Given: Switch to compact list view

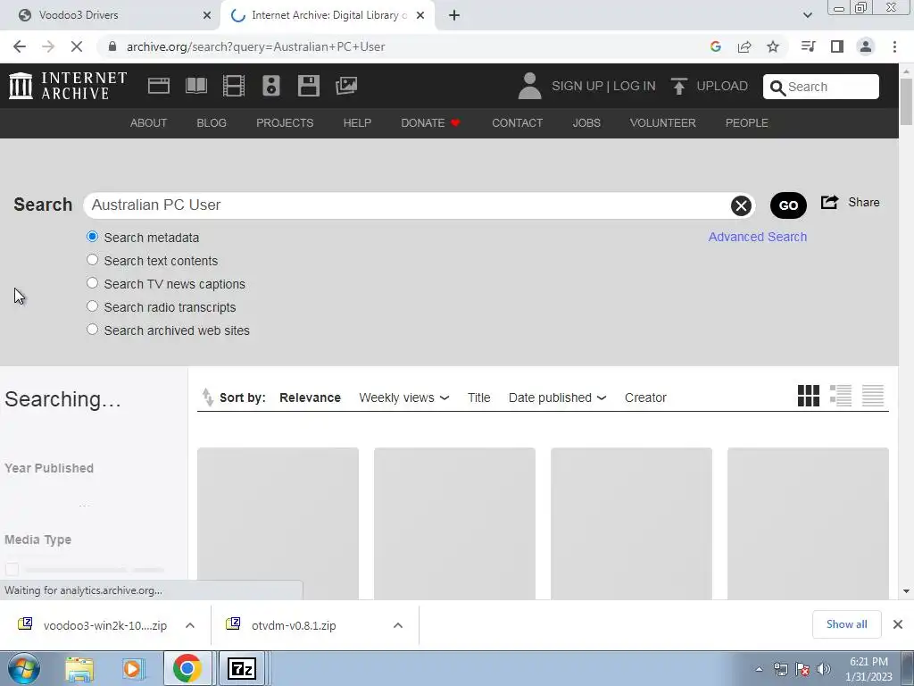Looking at the screenshot, I should 873,396.
